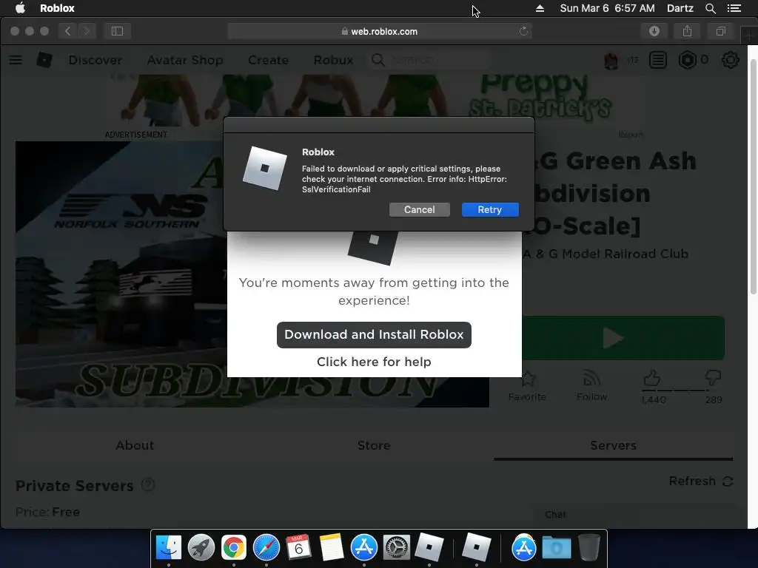The width and height of the screenshot is (758, 568).
Task: Show Safari downloads icon
Action: point(654,31)
